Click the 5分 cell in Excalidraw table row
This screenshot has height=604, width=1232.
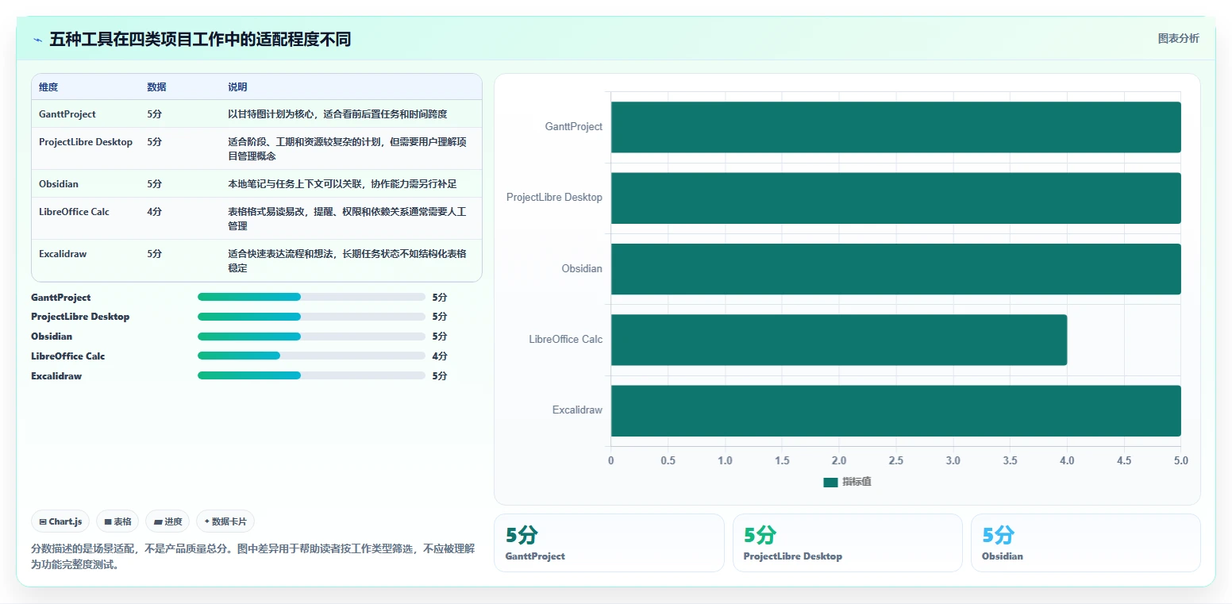click(x=155, y=254)
